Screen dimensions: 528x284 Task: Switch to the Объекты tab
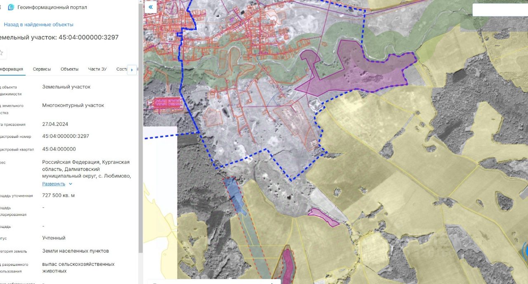tap(69, 69)
